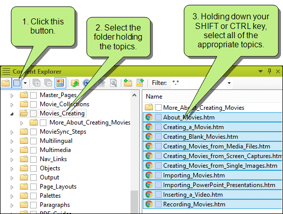Pin the Content Explorer pane
This screenshot has width=283, height=214.
[x=269, y=72]
